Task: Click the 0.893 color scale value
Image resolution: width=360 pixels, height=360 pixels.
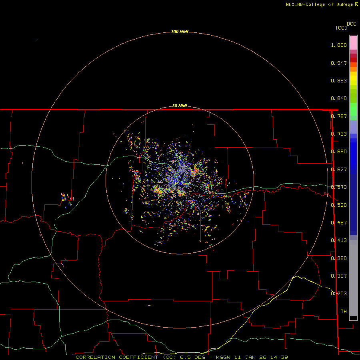Action: (x=339, y=80)
